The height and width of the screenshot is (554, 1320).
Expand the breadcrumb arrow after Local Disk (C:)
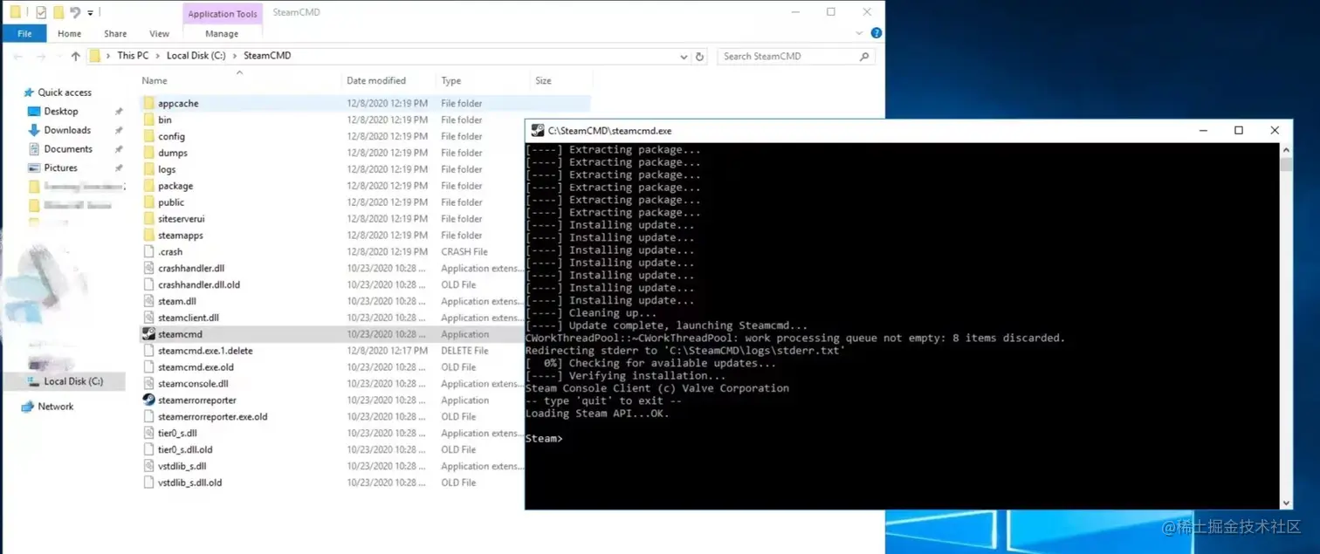coord(235,56)
